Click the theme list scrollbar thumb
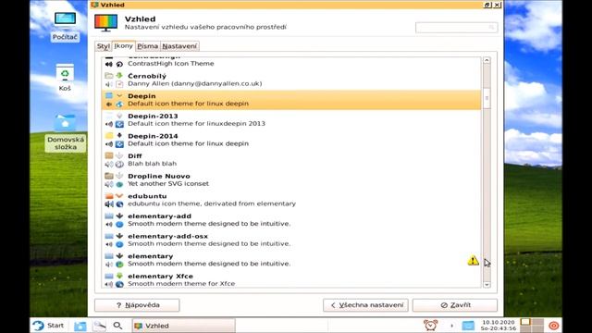Viewport: 592px width, 333px height. click(x=487, y=98)
